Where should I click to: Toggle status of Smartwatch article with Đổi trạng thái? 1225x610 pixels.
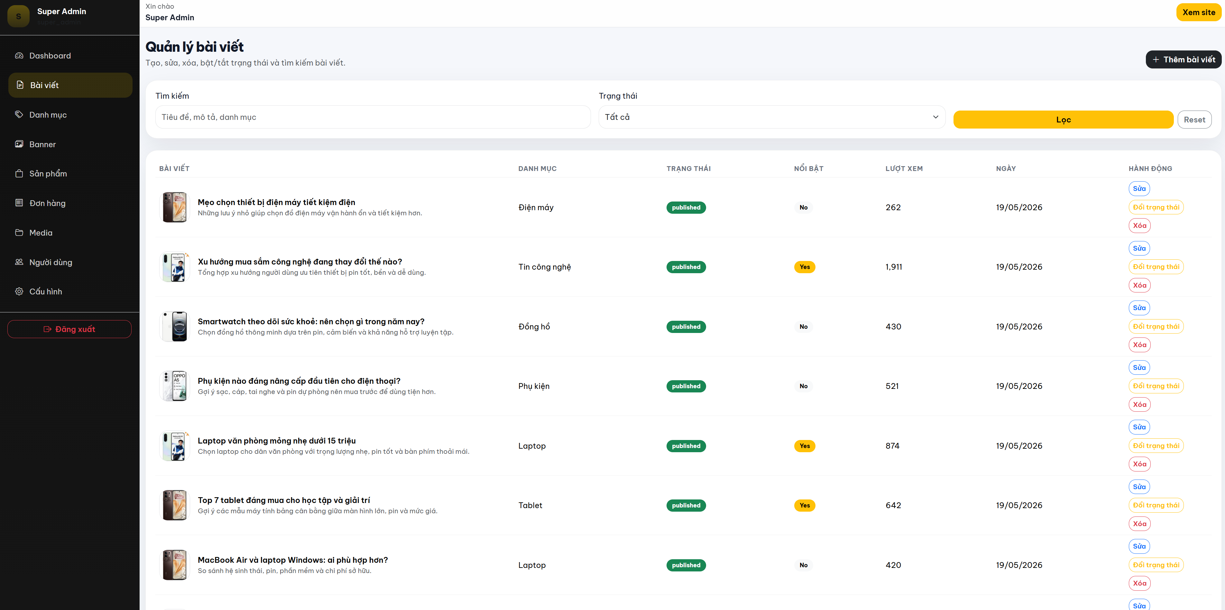(1156, 327)
